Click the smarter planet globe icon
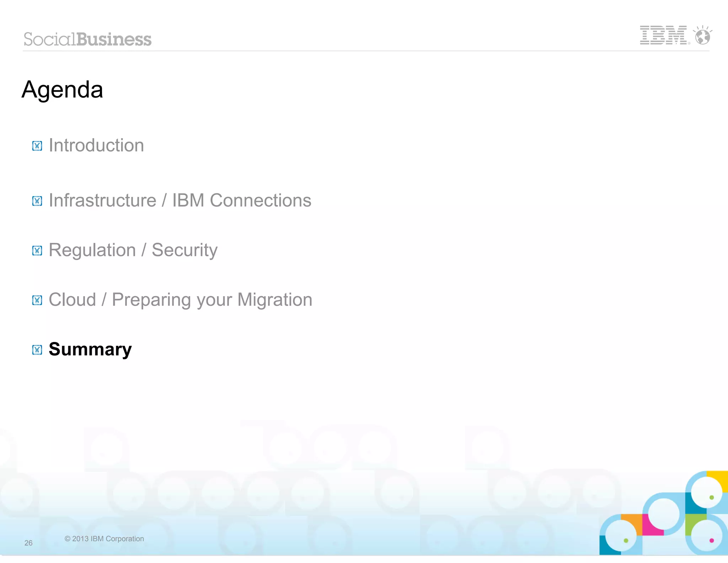 tap(703, 35)
